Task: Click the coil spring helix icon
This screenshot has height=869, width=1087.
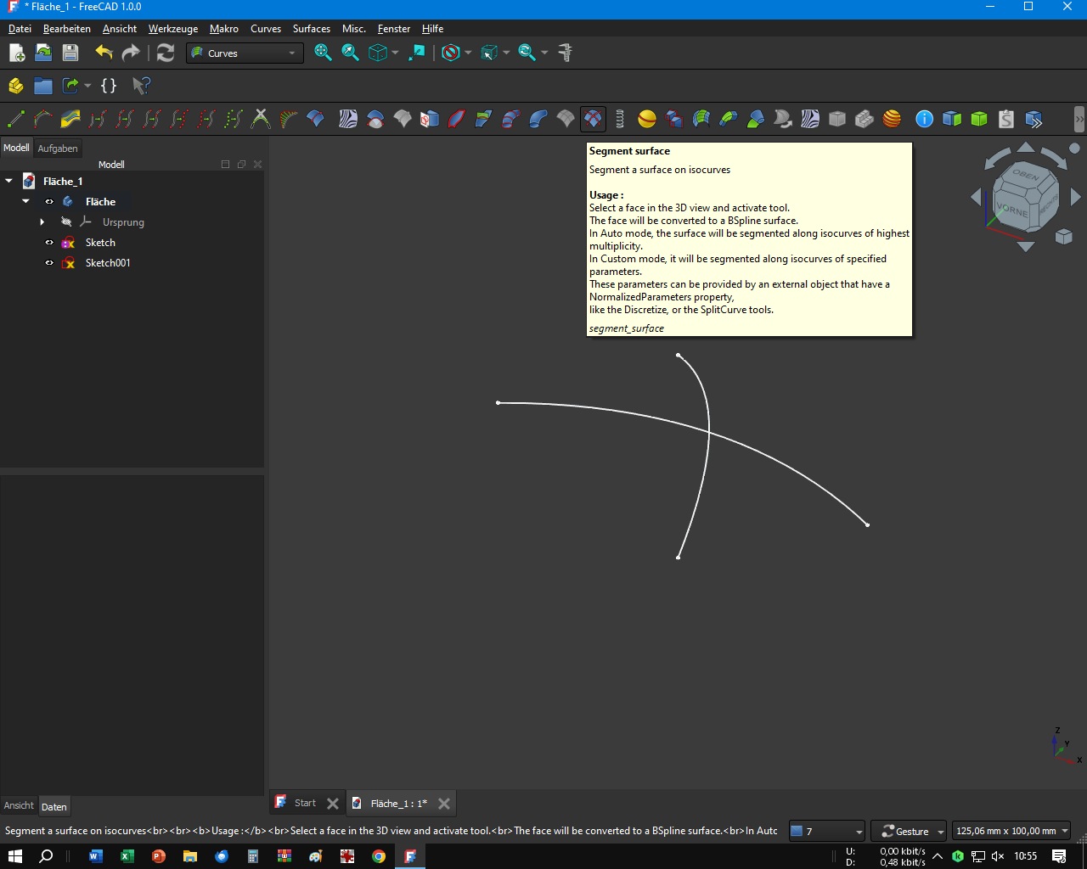Action: click(620, 119)
